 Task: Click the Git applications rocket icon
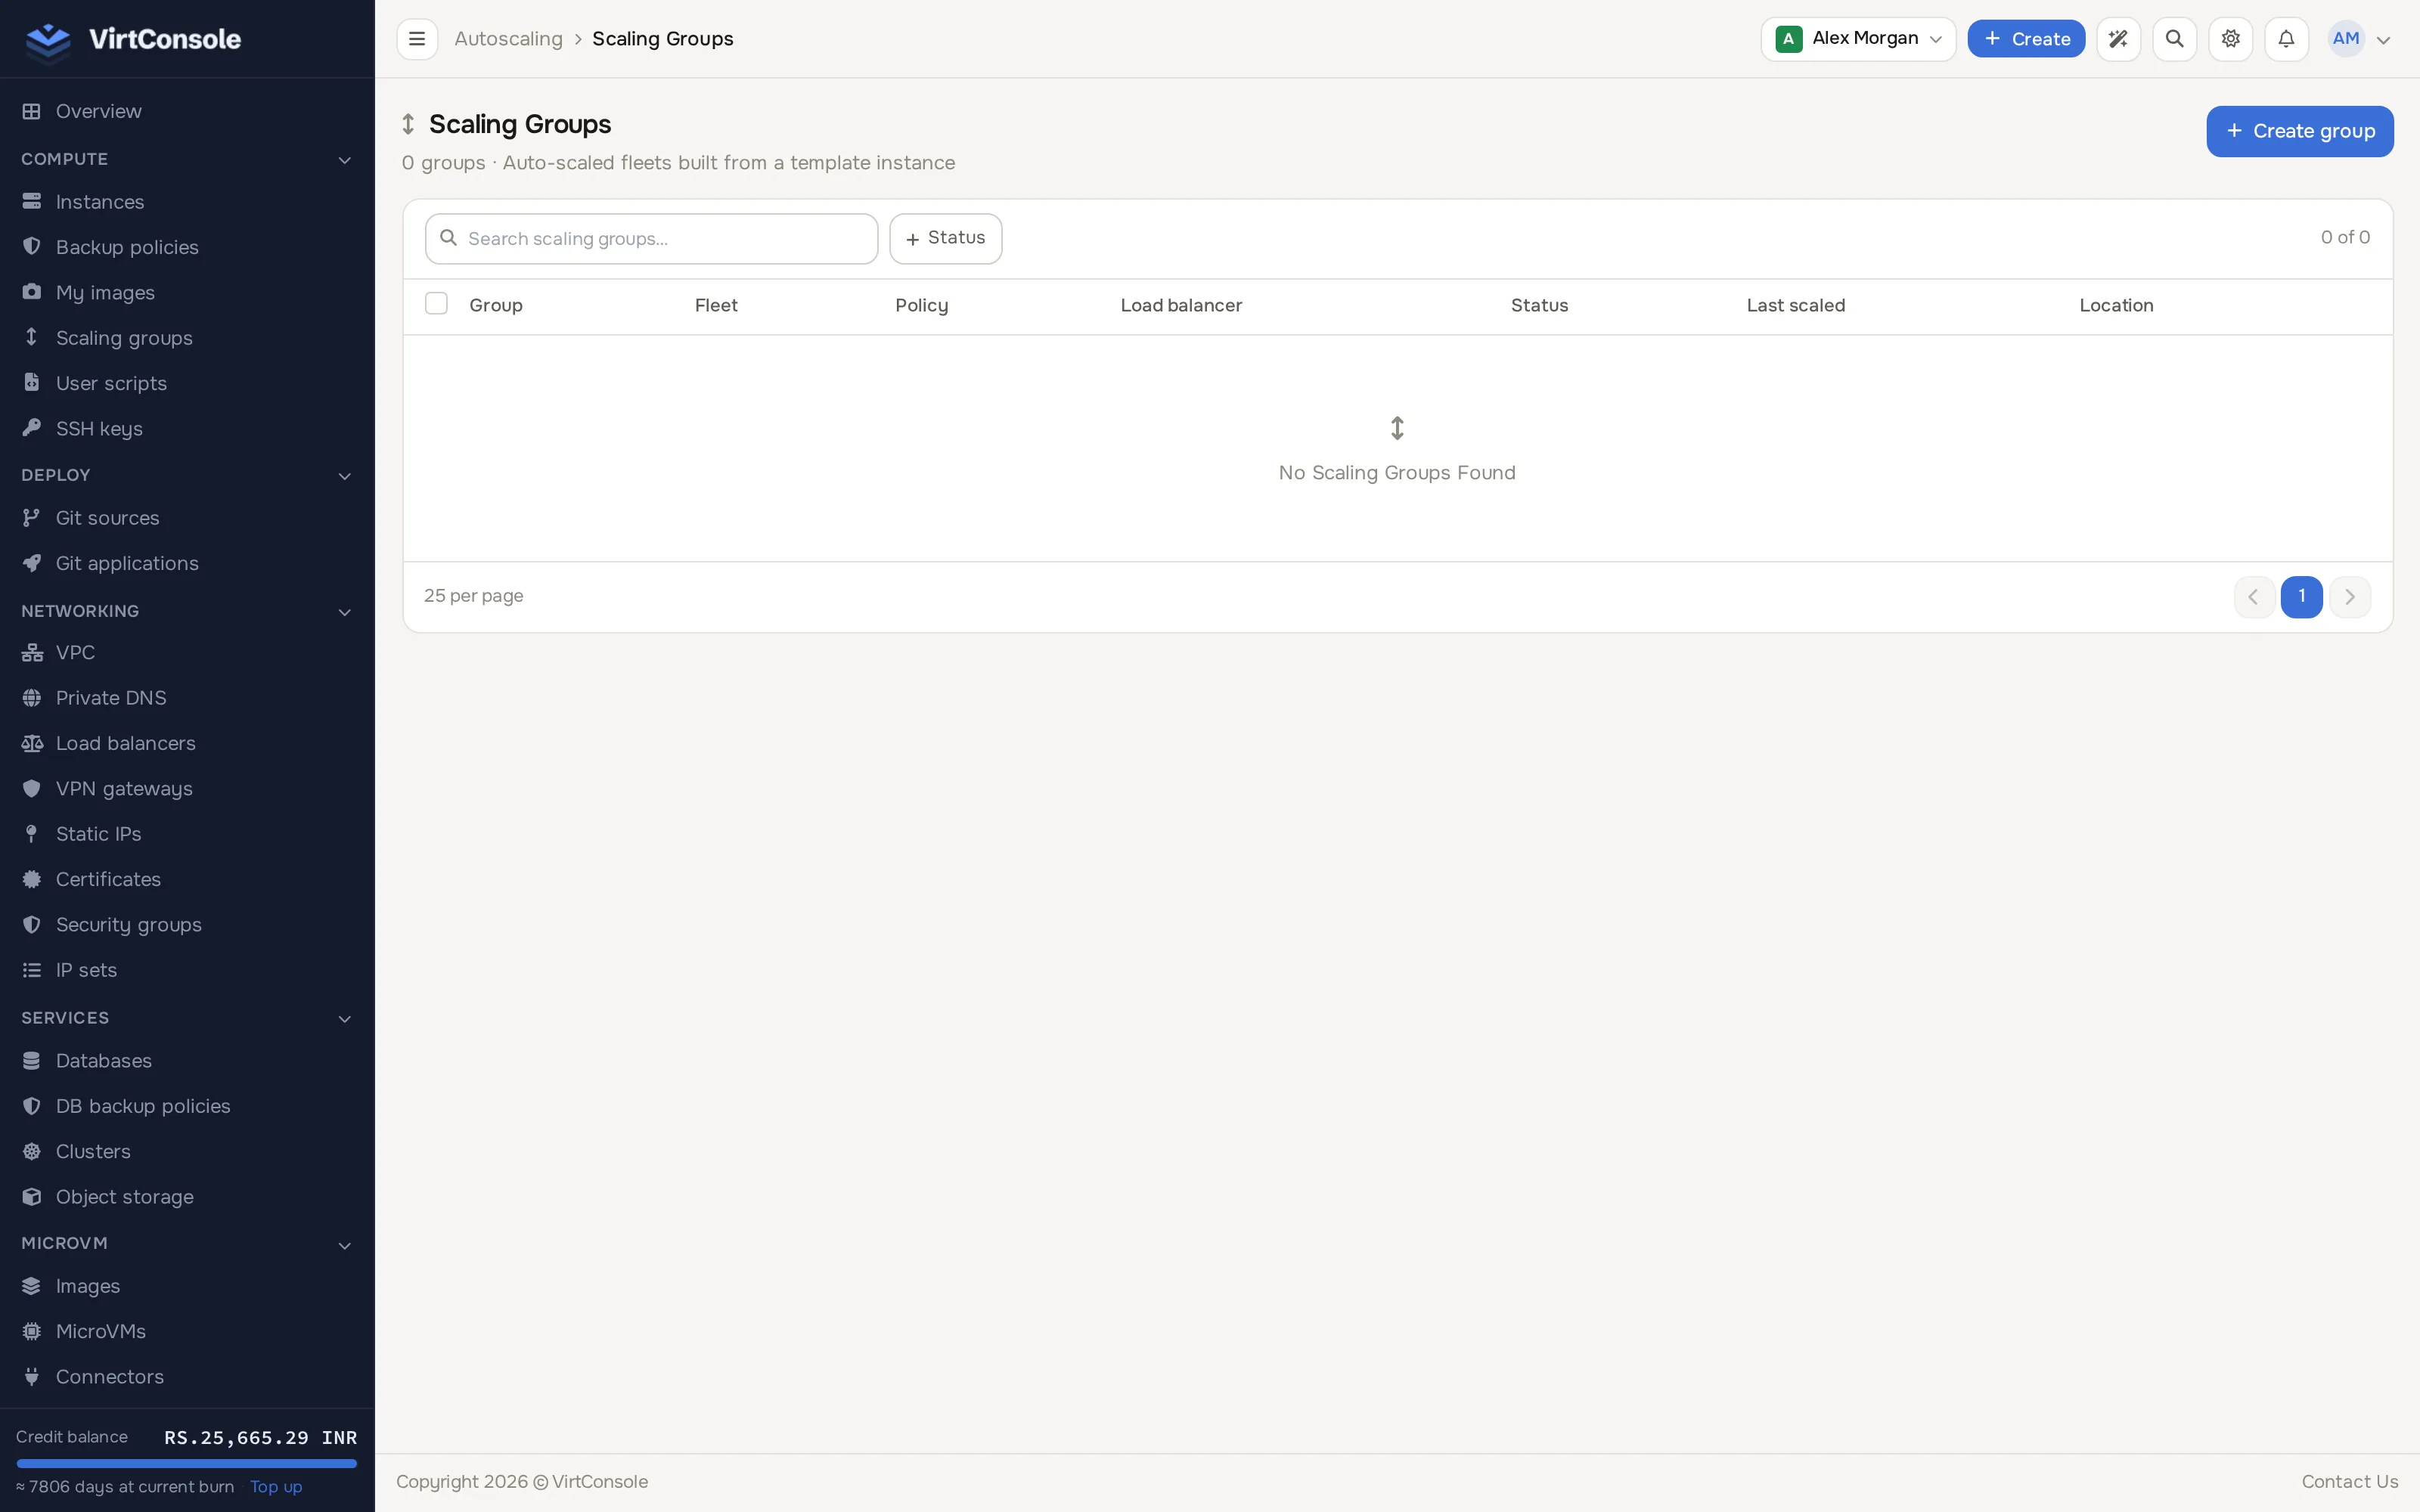pyautogui.click(x=32, y=563)
